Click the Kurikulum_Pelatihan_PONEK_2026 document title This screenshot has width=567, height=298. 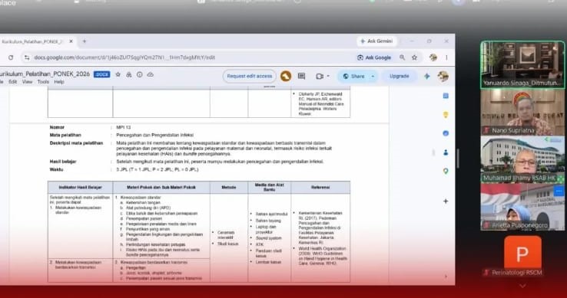coord(45,74)
